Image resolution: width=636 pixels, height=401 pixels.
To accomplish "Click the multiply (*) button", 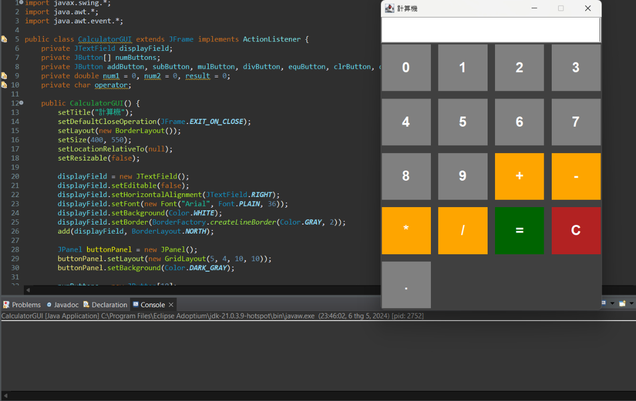I will pos(406,230).
